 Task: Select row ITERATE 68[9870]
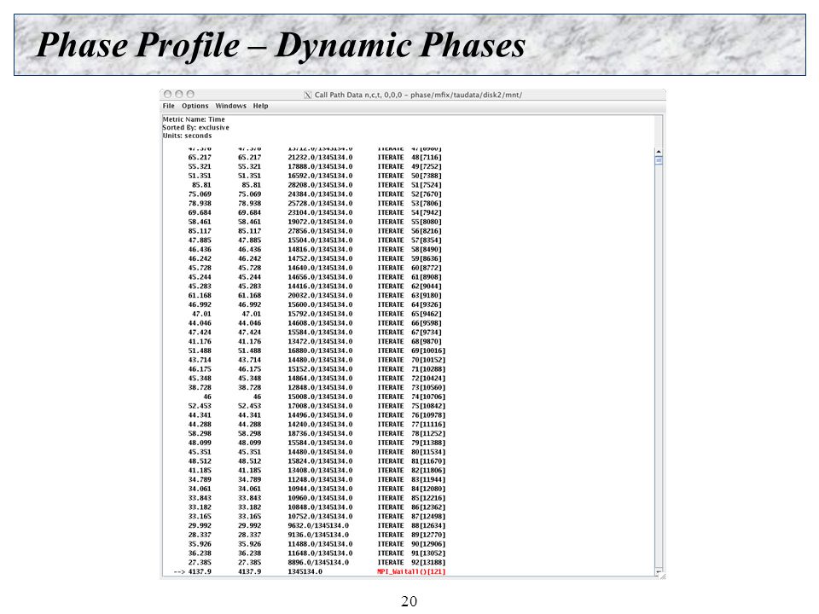[x=315, y=341]
